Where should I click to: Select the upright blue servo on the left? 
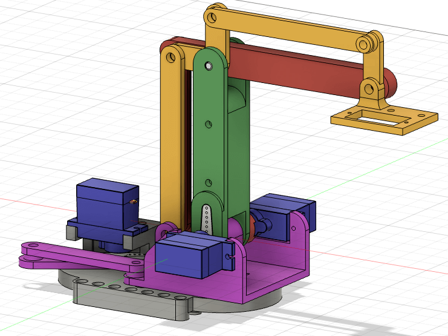(106, 212)
